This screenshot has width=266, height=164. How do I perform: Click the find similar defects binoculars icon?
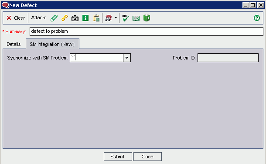[109, 18]
